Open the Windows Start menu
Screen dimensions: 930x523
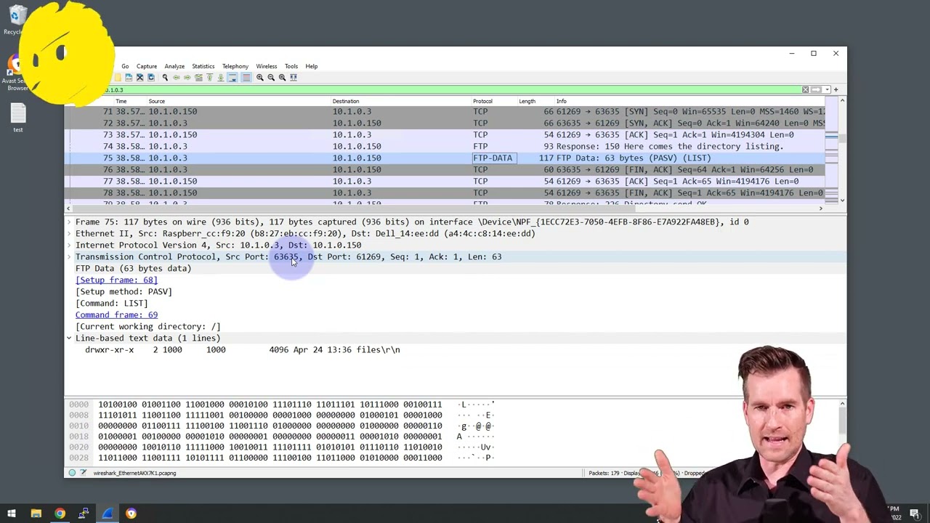[12, 514]
